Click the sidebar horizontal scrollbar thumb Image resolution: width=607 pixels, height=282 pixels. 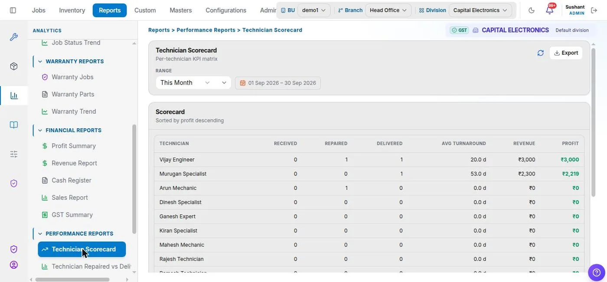pyautogui.click(x=72, y=279)
